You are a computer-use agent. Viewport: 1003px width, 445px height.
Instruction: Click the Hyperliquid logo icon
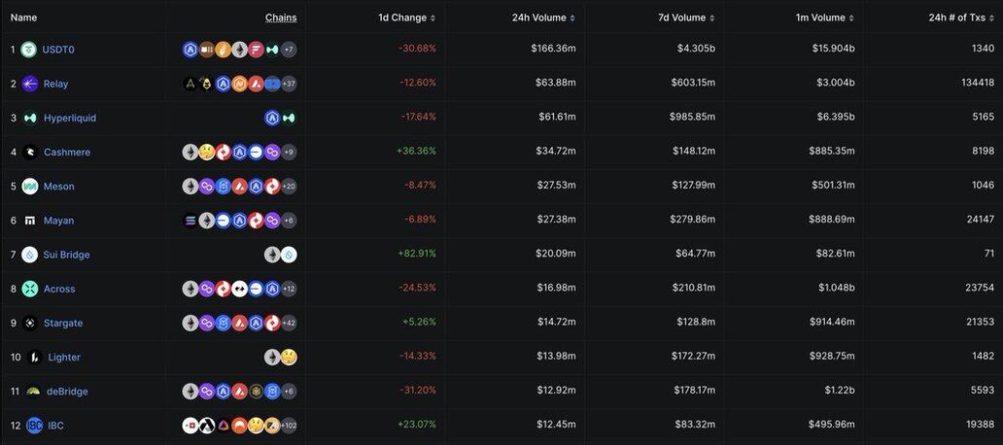(x=29, y=118)
